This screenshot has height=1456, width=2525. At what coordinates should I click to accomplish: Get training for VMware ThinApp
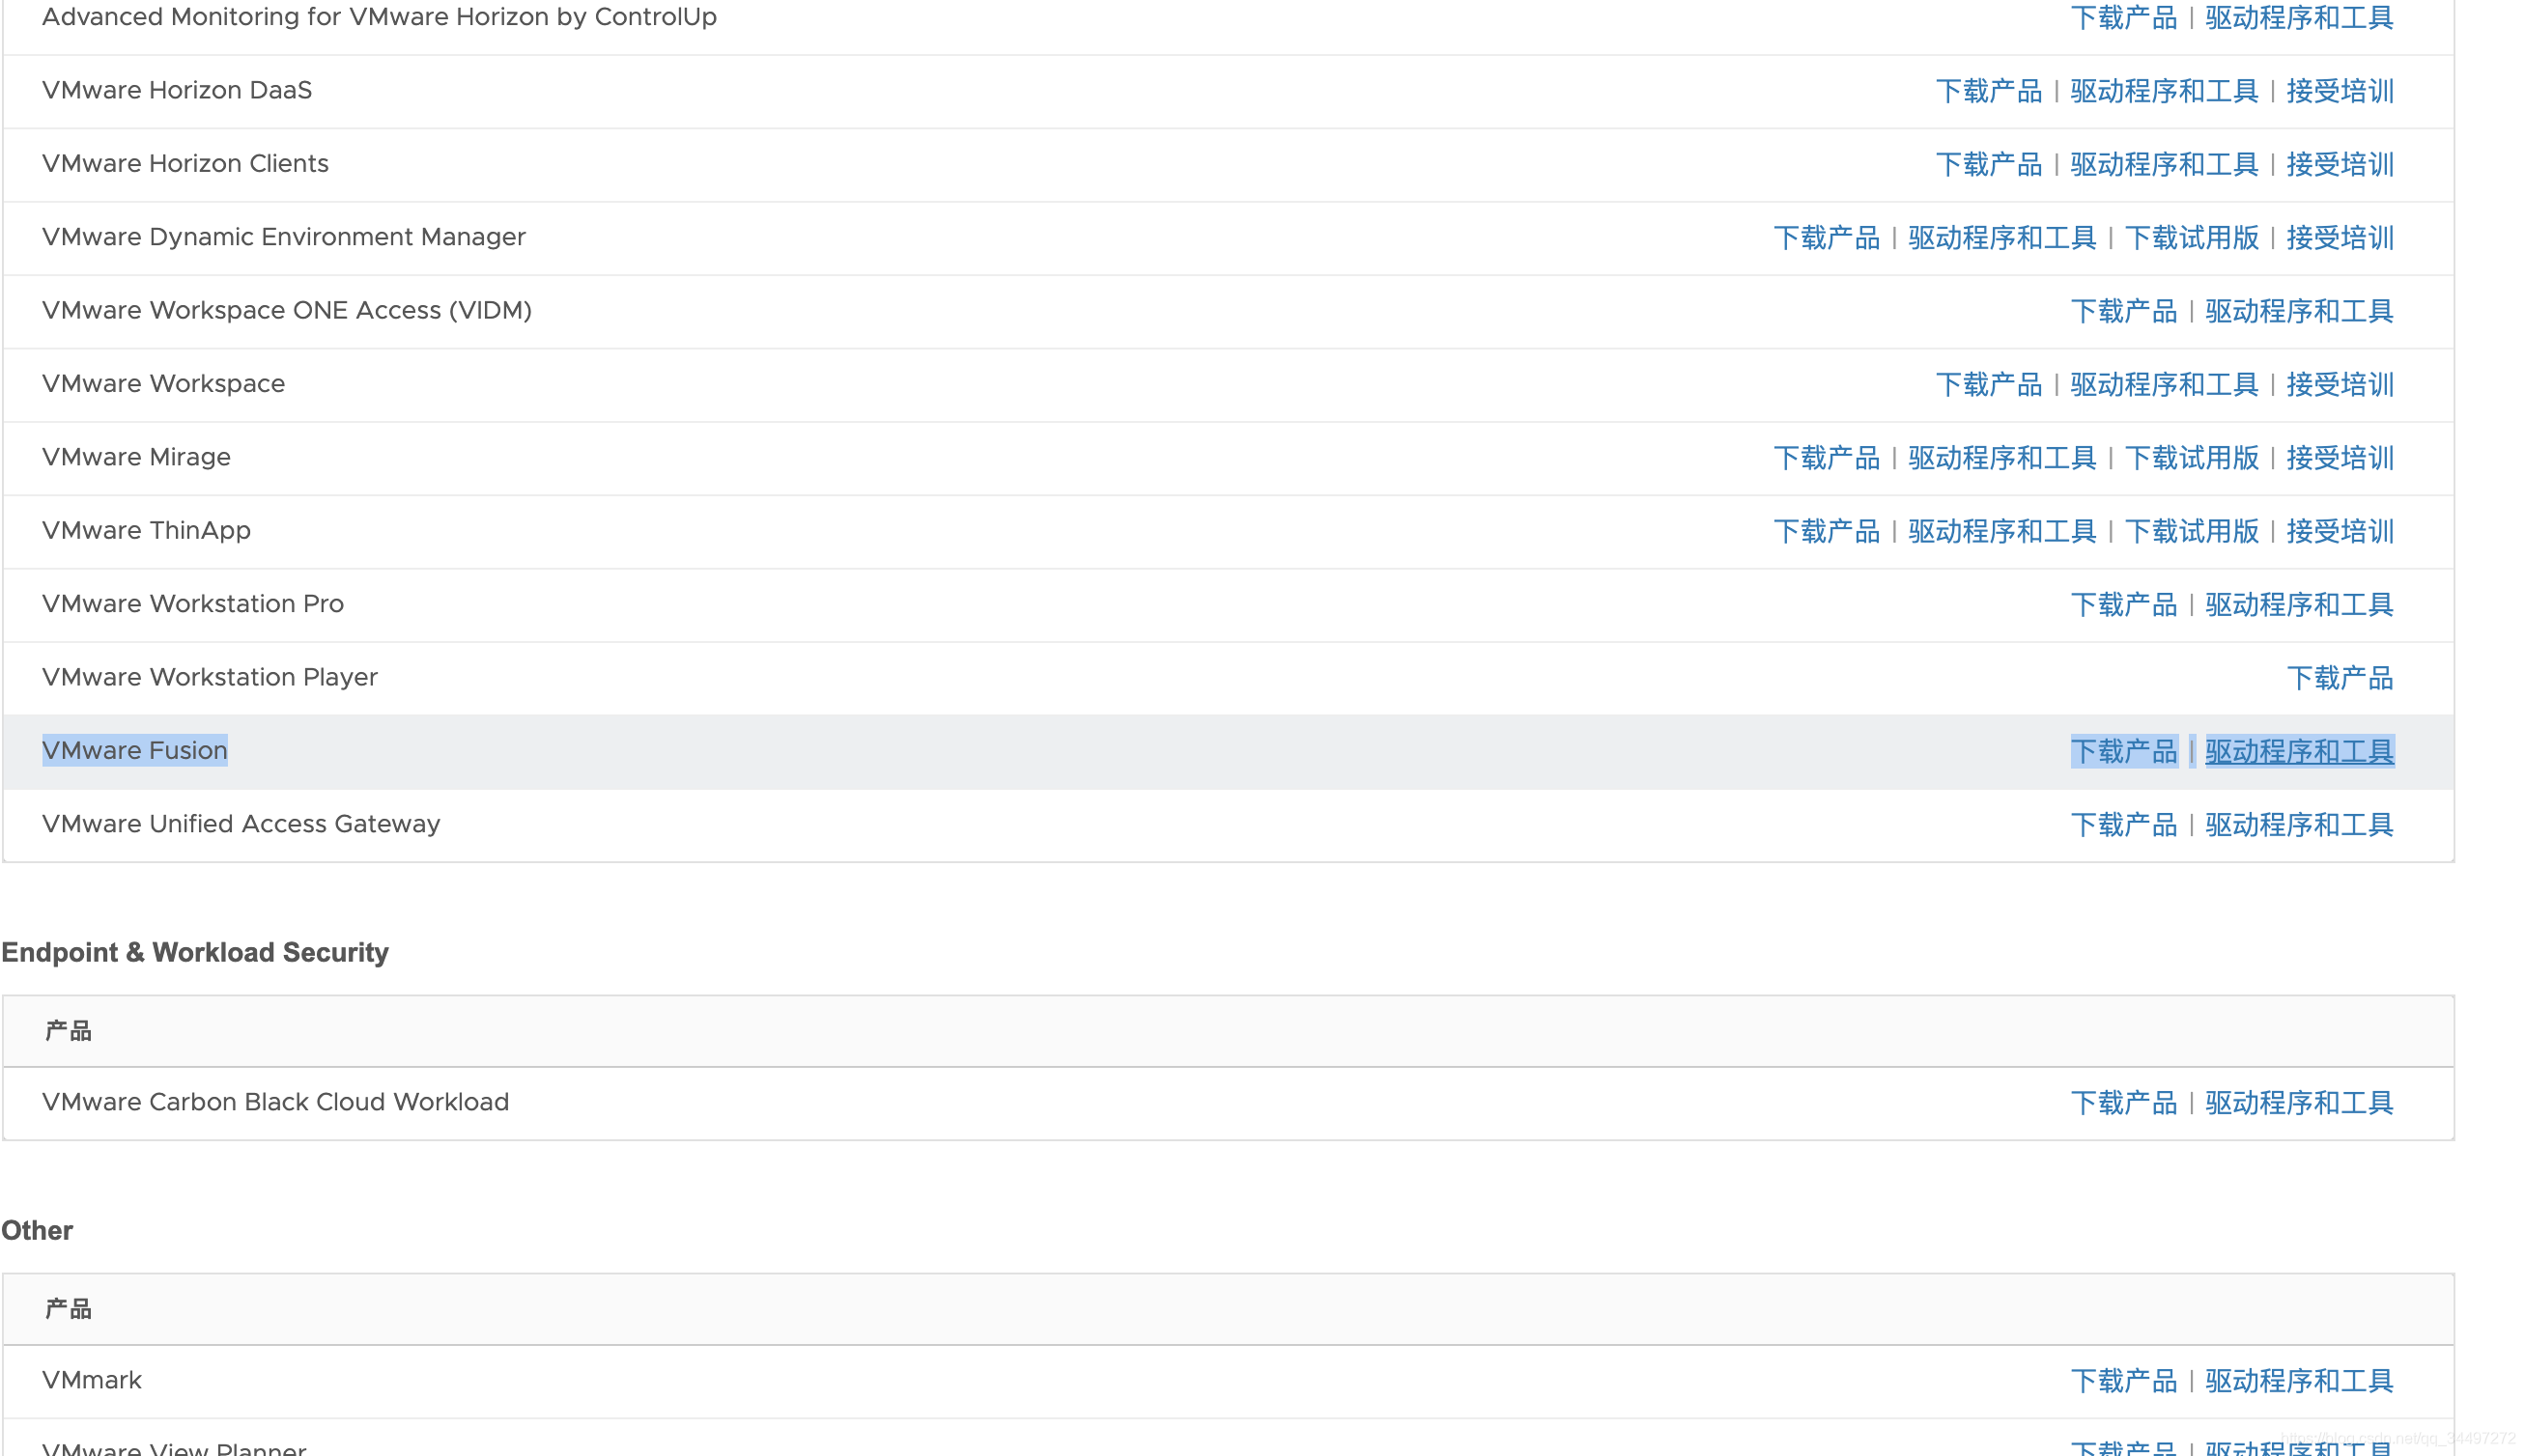tap(2339, 531)
